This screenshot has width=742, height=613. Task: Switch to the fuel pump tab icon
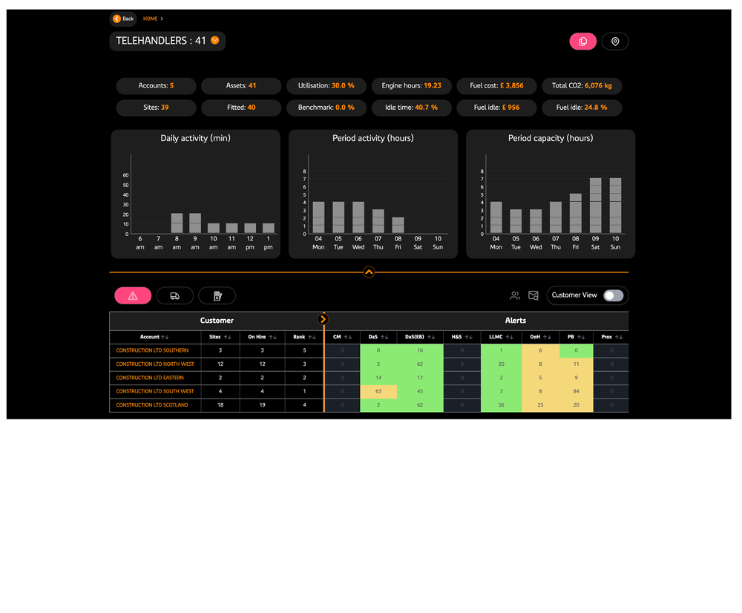(217, 296)
